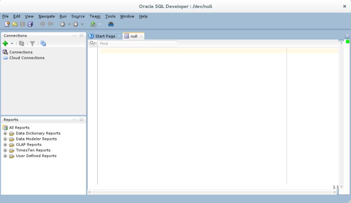Open the Navigate menu

[x=47, y=16]
